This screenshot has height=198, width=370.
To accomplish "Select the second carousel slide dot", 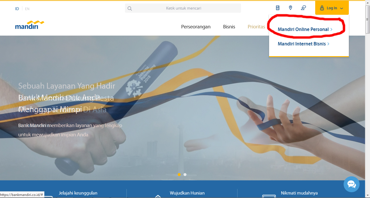I will click(x=185, y=175).
